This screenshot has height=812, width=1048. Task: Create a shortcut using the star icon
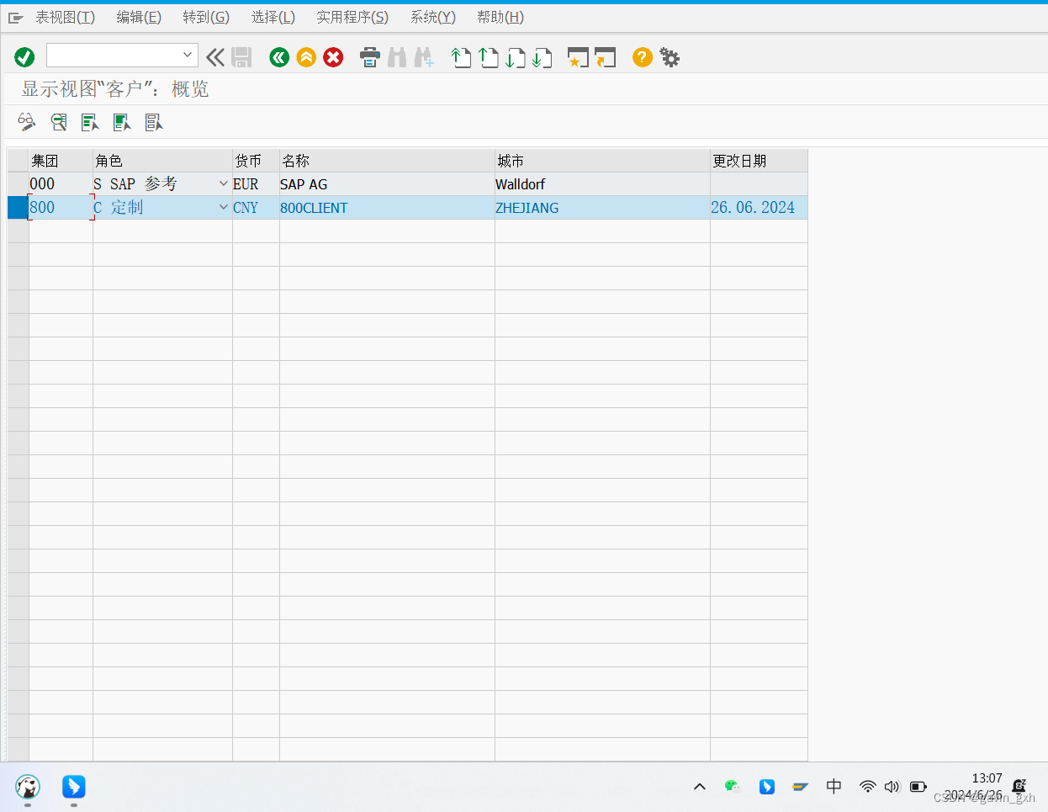coord(578,57)
